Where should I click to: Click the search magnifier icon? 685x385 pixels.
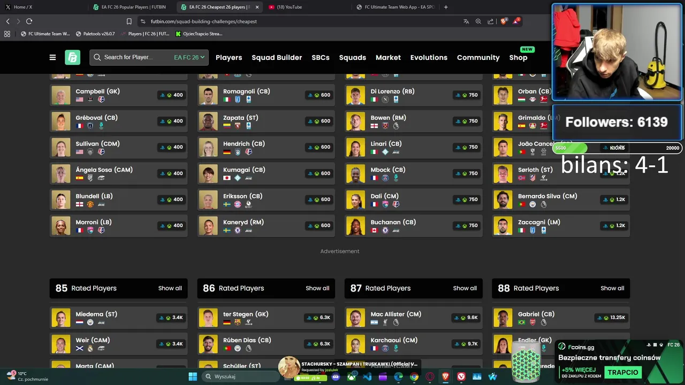[97, 57]
